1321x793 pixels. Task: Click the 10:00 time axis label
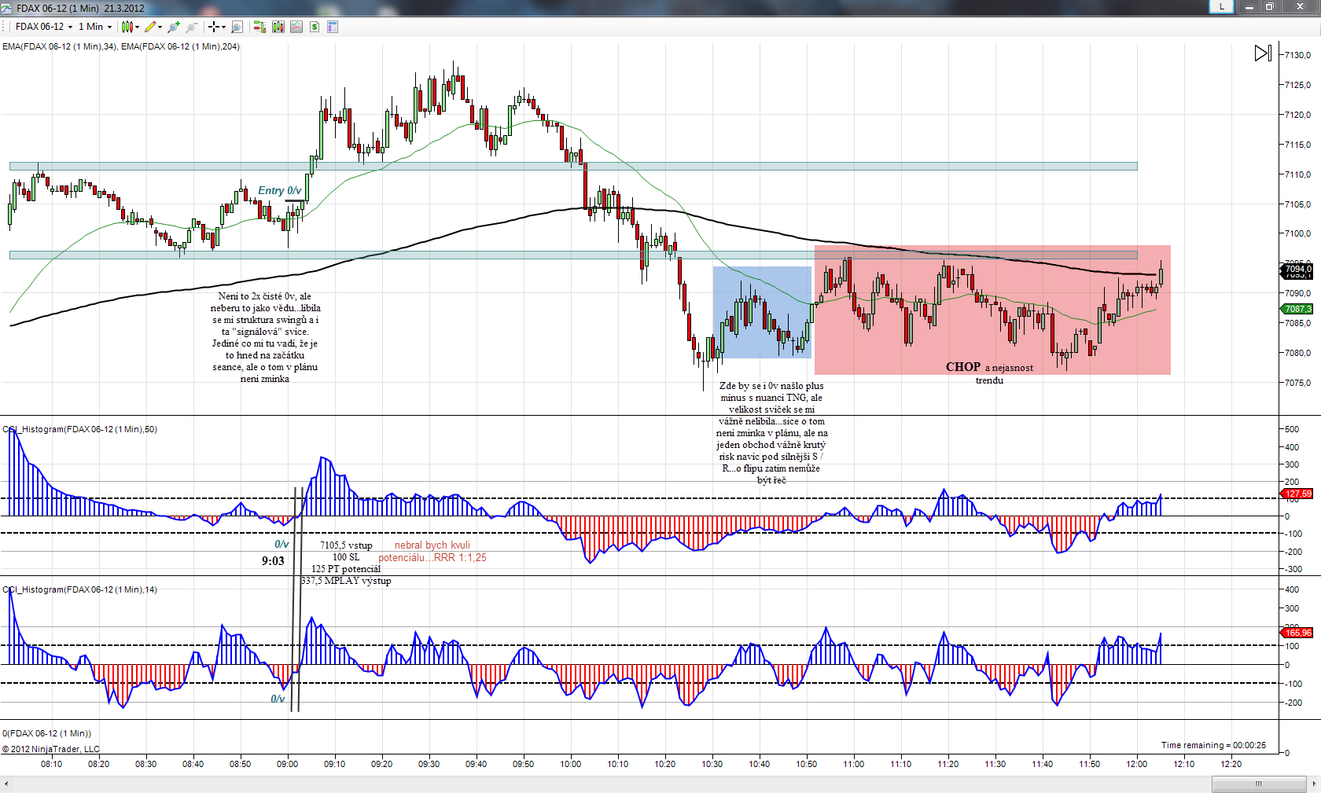point(571,764)
